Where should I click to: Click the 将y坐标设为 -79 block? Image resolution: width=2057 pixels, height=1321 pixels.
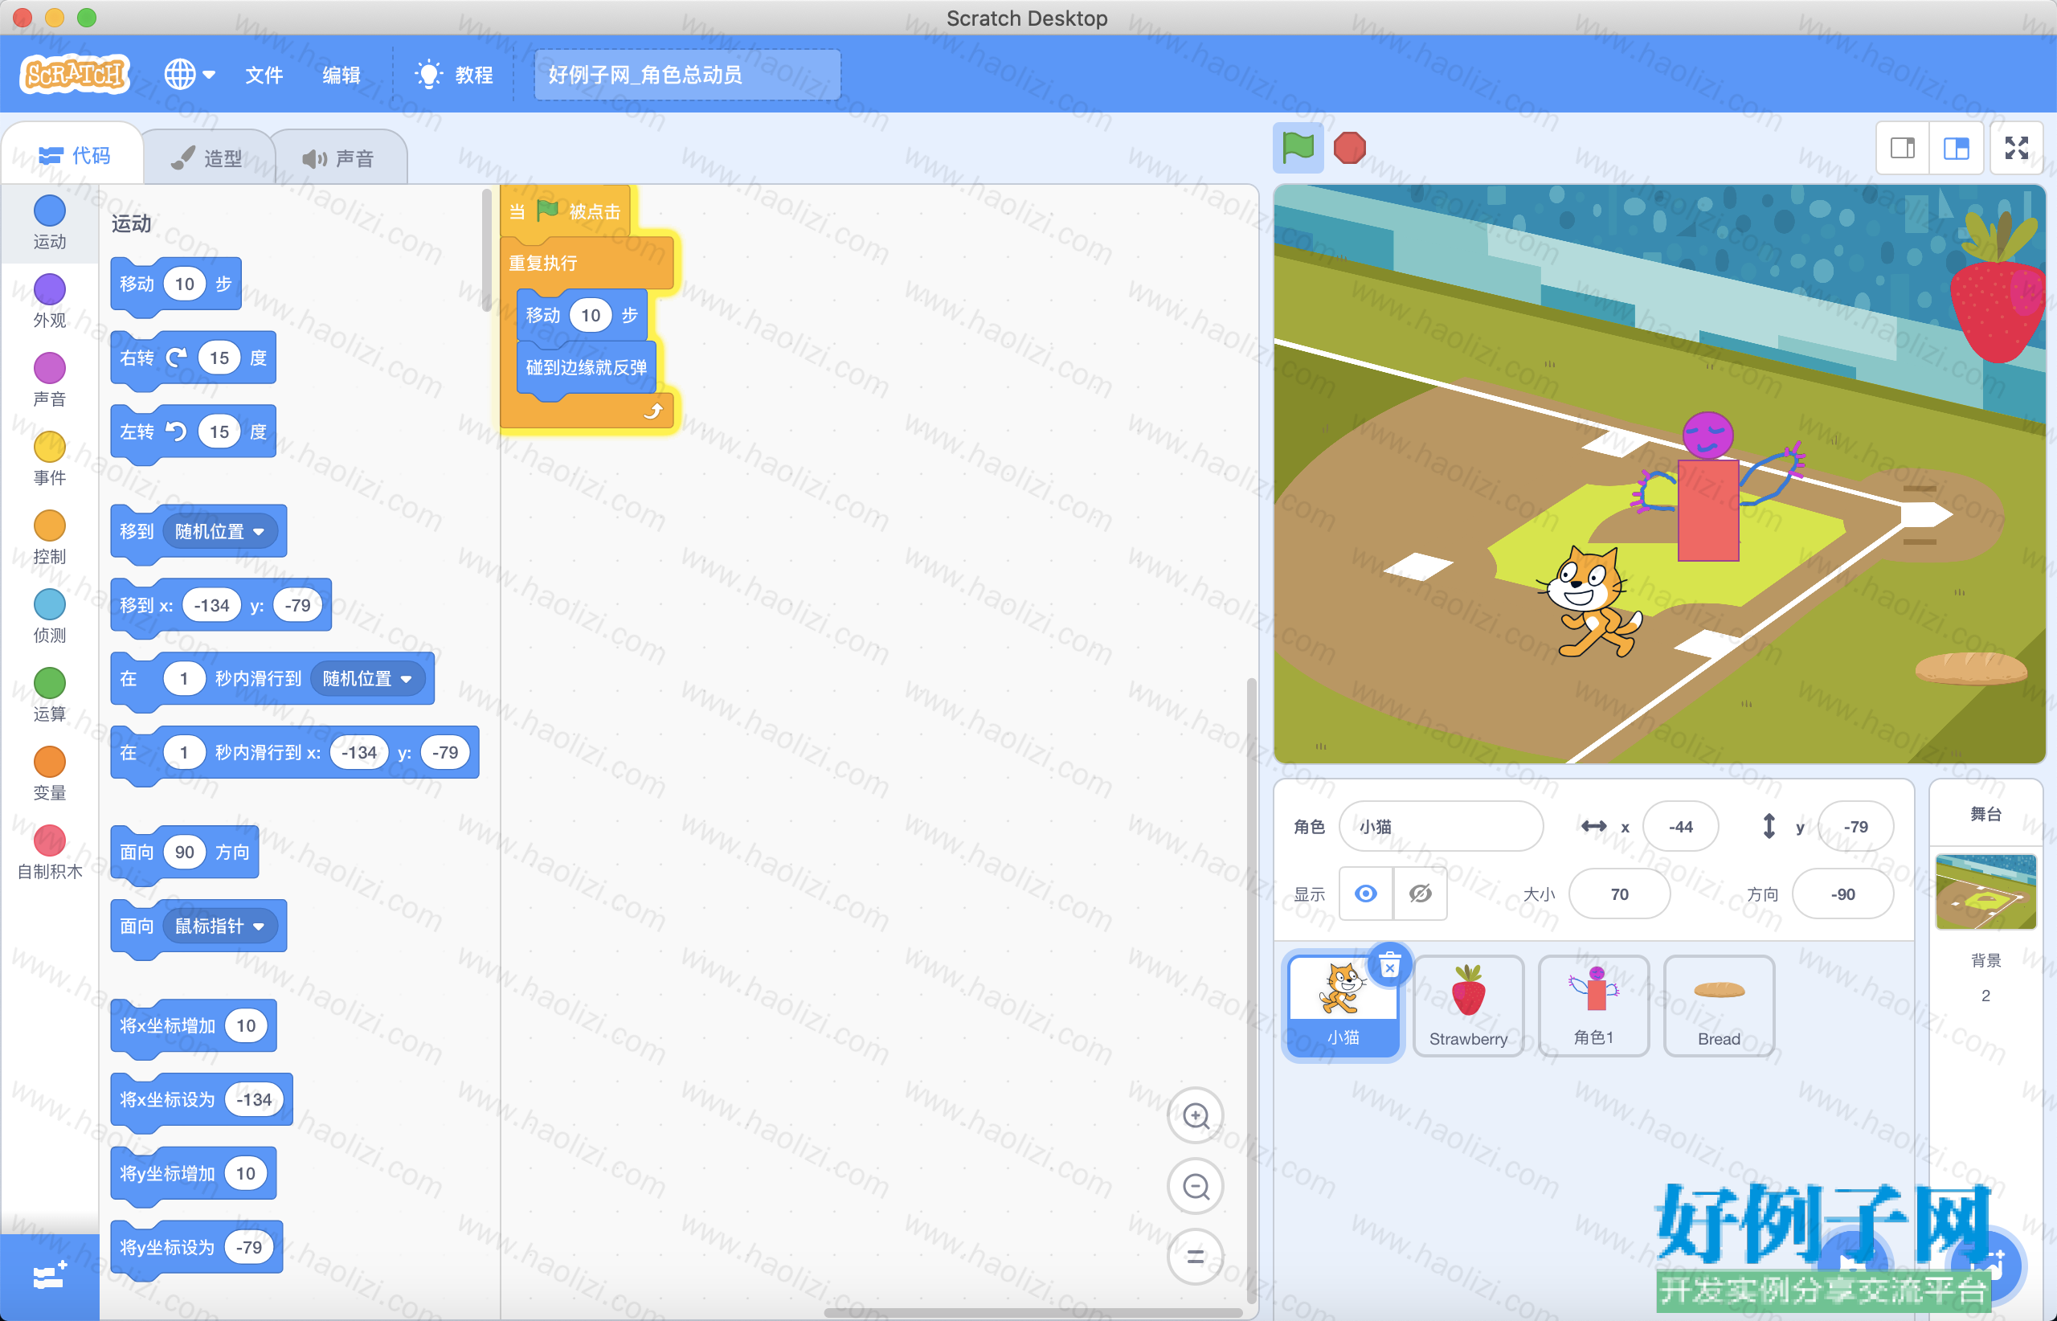[196, 1247]
